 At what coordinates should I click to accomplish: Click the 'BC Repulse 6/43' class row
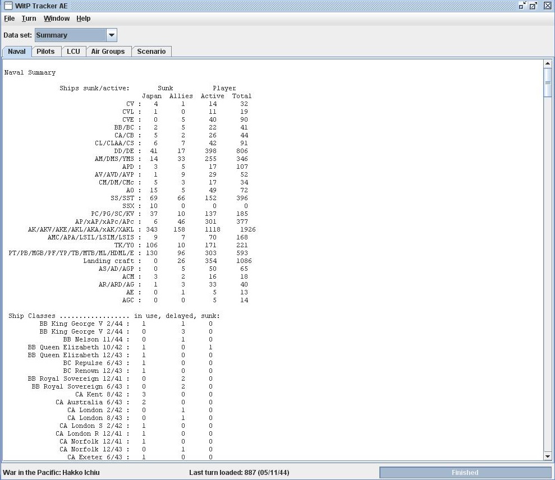pyautogui.click(x=138, y=363)
